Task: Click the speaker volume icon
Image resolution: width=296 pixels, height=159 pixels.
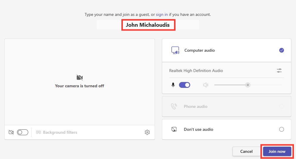Action: [x=205, y=85]
